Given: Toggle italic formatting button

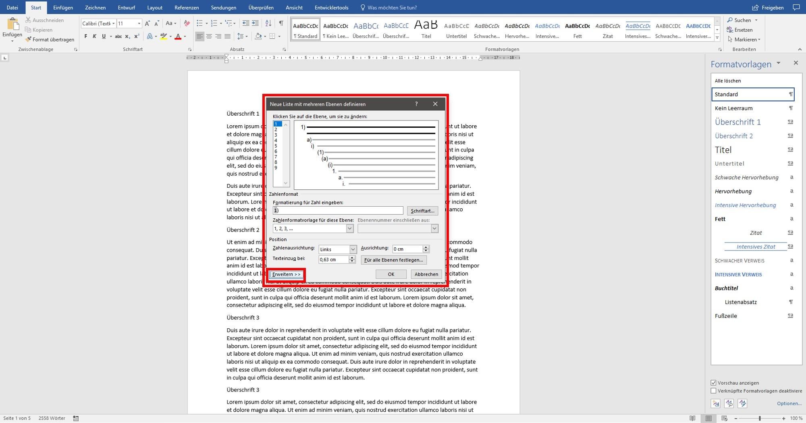Looking at the screenshot, I should tap(94, 36).
